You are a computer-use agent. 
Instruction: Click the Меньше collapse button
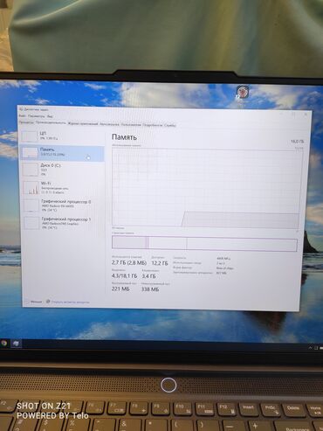(34, 302)
